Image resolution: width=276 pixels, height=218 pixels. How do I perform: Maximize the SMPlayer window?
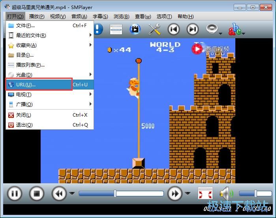pyautogui.click(x=253, y=7)
